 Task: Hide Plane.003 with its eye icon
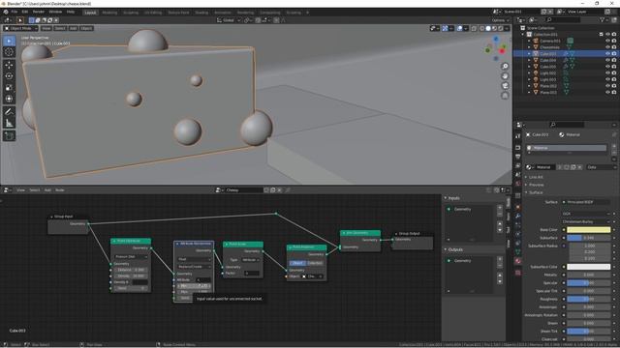pyautogui.click(x=607, y=93)
